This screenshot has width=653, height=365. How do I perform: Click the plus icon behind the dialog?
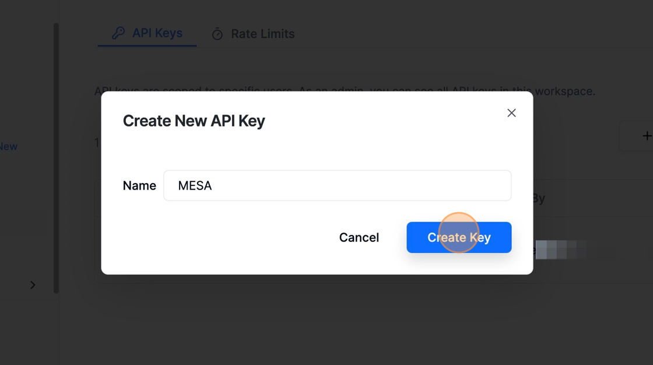646,136
